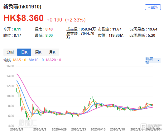Click the 14.00 price axis label
Image resolution: width=164 pixels, height=132 pixels.
pos(10,76)
